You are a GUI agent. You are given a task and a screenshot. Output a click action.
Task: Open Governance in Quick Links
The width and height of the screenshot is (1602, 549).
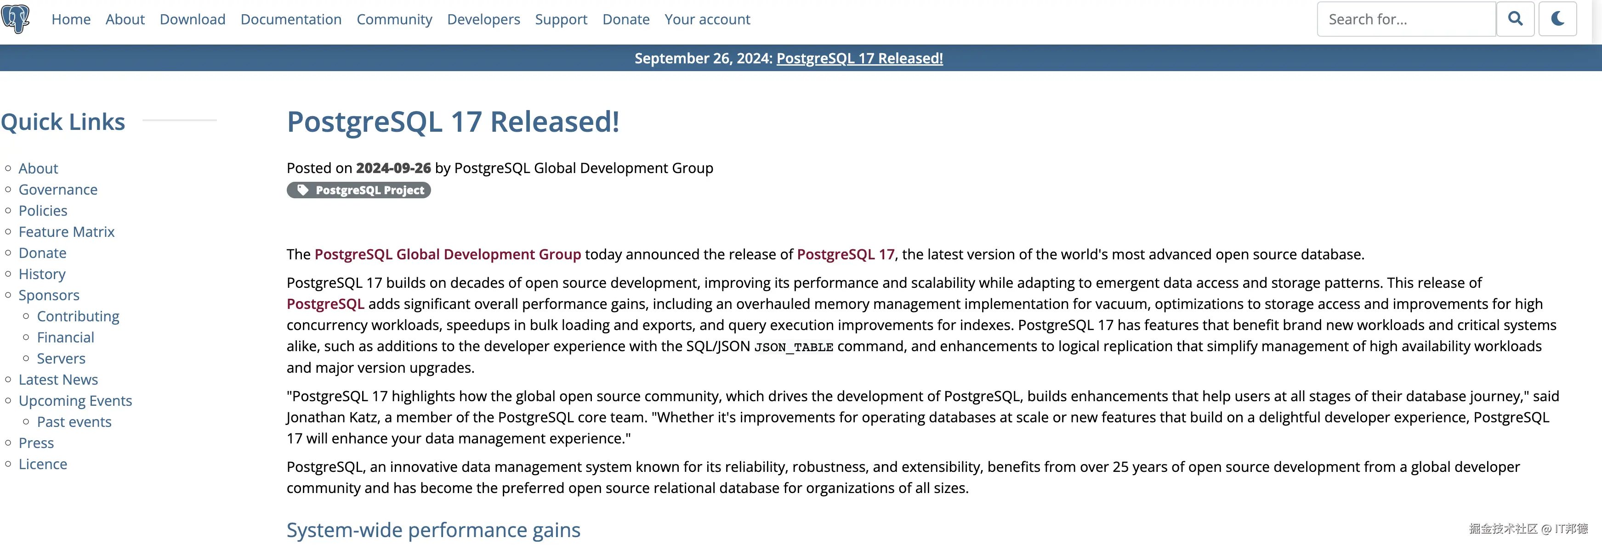coord(58,190)
